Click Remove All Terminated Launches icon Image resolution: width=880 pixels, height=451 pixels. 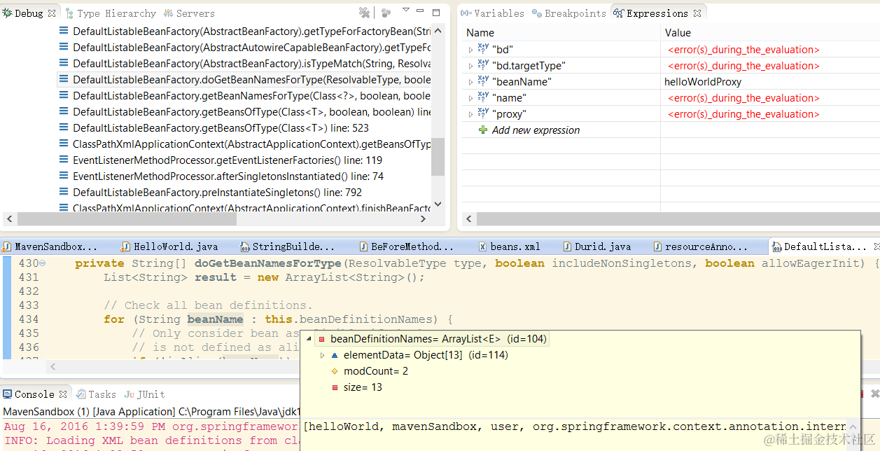365,13
